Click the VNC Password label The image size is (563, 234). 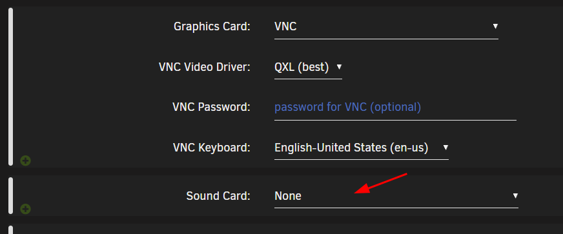click(x=211, y=107)
